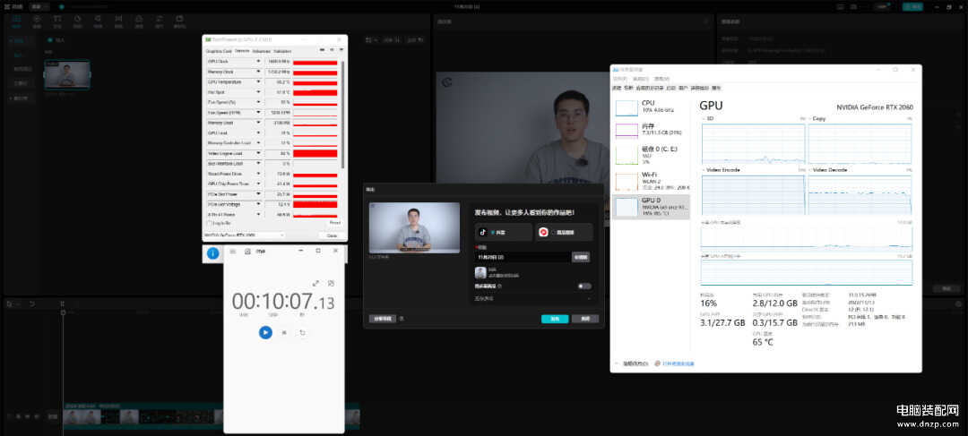Switch to GPU-Z Advanced tab
This screenshot has width=968, height=436.
tap(261, 51)
